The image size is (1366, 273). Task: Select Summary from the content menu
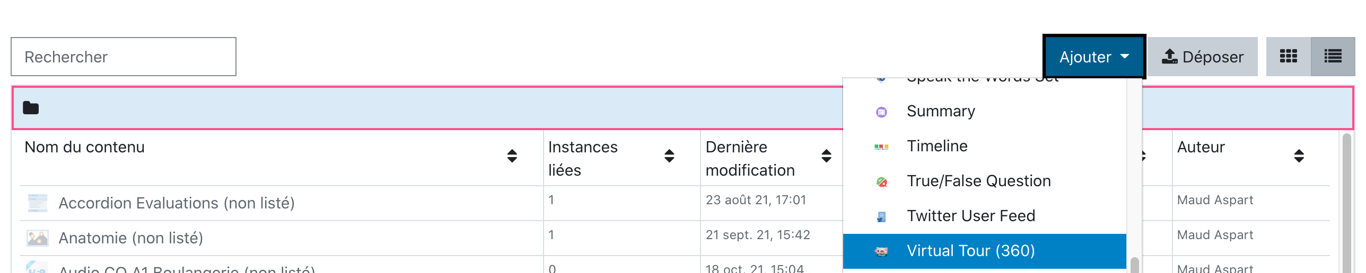click(941, 111)
